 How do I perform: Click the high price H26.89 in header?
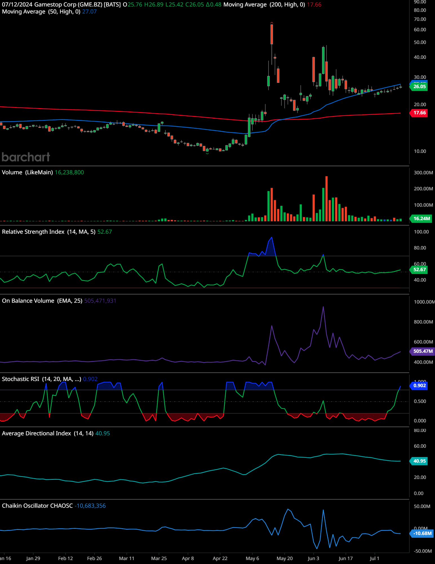(x=154, y=5)
